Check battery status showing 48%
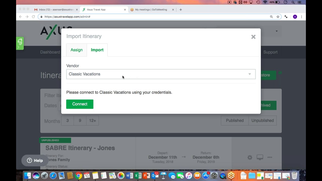This screenshot has width=322, height=181. pos(275,2)
